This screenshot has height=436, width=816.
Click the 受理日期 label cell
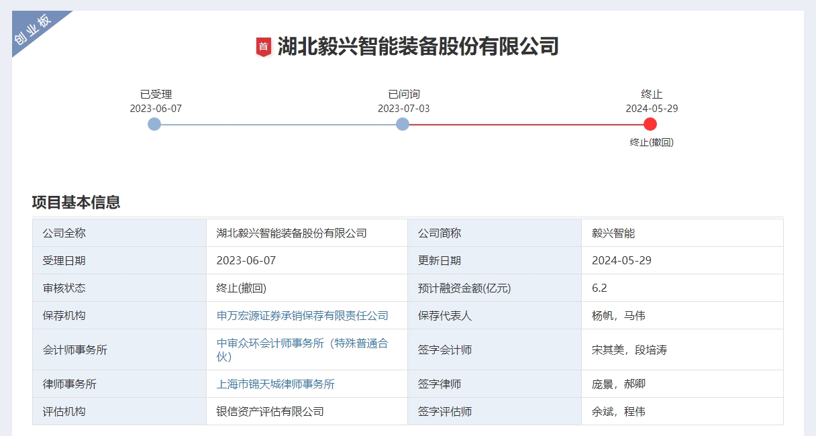tap(119, 261)
